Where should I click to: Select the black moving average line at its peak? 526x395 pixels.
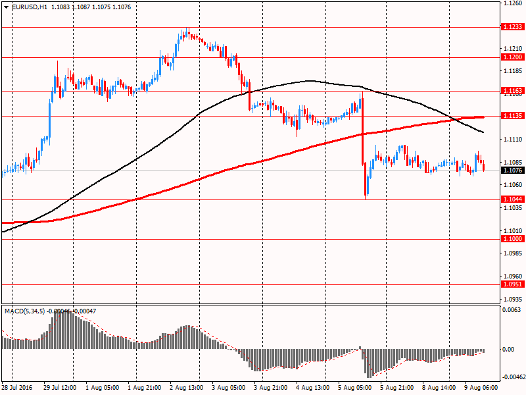[309, 80]
